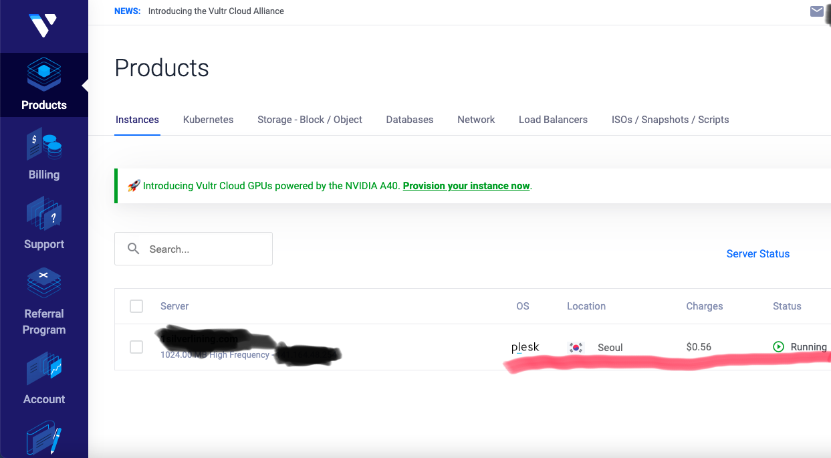Focus the Search... input field
This screenshot has height=458, width=831.
193,249
